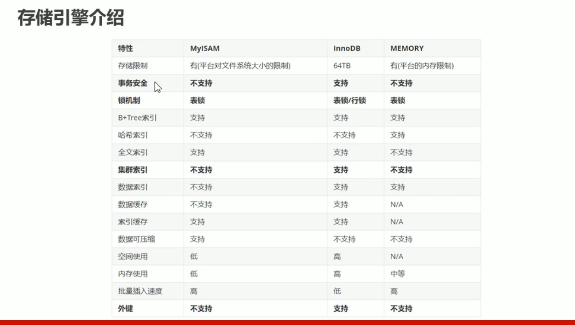Screen dimensions: 575x325
Task: Click InnoDB's 高 in 内存使用 row
Action: [x=337, y=274]
